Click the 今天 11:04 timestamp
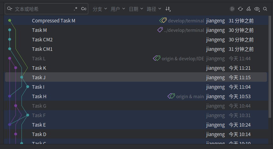Image resolution: width=273 pixels, height=149 pixels. (x=240, y=87)
